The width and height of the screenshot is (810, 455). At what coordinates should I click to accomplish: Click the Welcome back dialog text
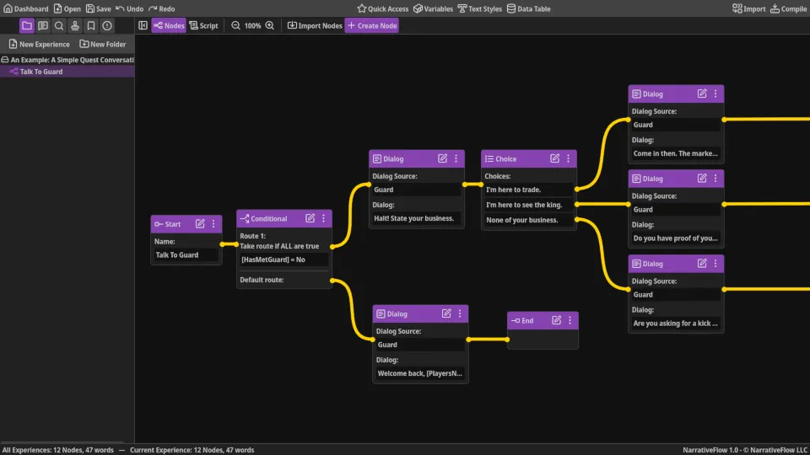coord(420,373)
